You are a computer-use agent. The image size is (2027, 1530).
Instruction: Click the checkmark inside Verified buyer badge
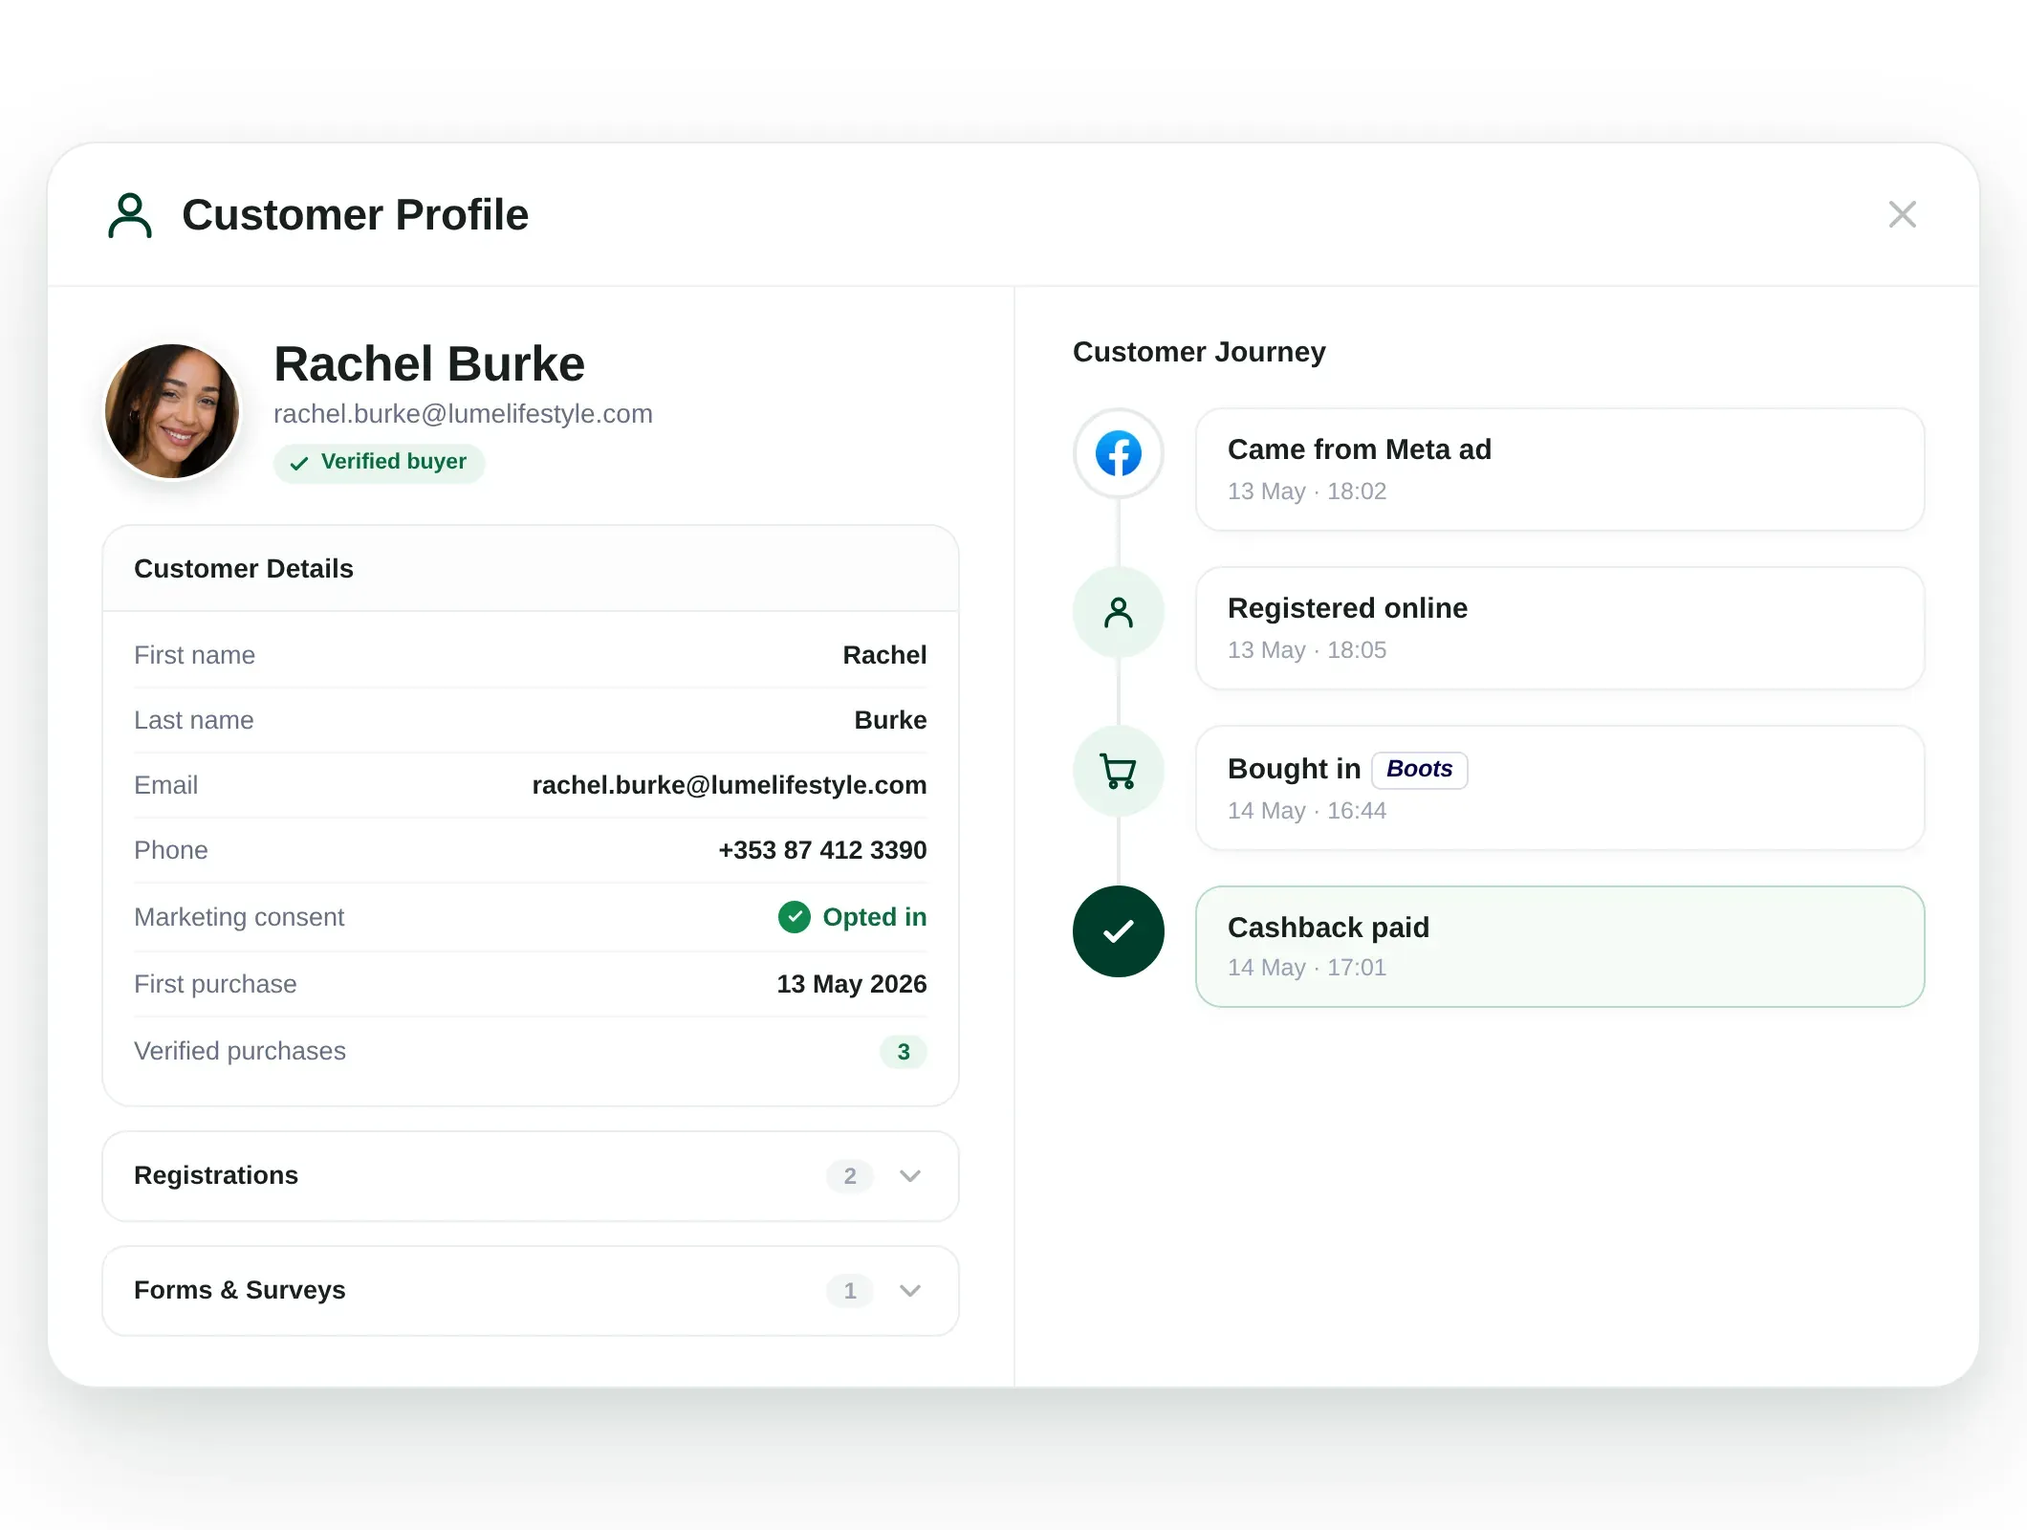click(299, 463)
